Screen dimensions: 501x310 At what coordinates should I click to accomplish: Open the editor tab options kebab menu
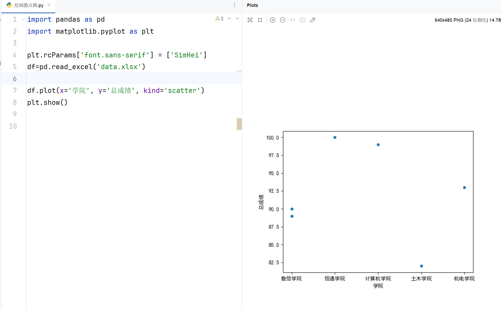(x=234, y=5)
